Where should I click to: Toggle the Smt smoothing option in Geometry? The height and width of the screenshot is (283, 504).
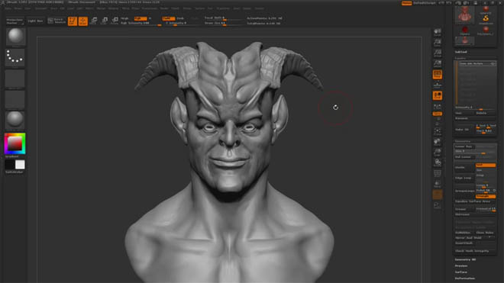[486, 165]
